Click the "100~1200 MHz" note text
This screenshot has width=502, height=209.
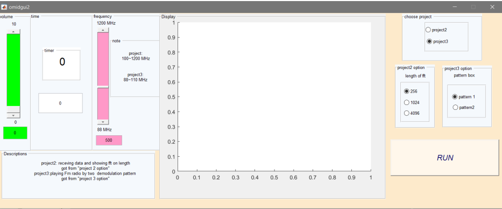136,59
